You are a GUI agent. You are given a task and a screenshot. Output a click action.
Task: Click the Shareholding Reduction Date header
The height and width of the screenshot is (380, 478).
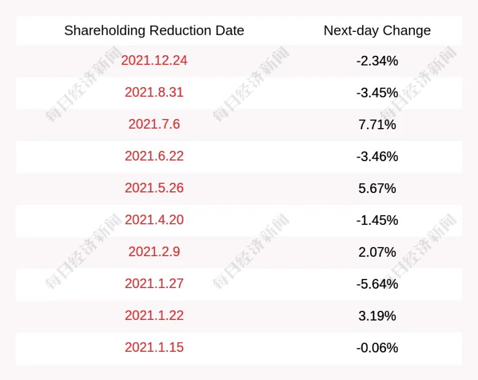[x=154, y=31]
